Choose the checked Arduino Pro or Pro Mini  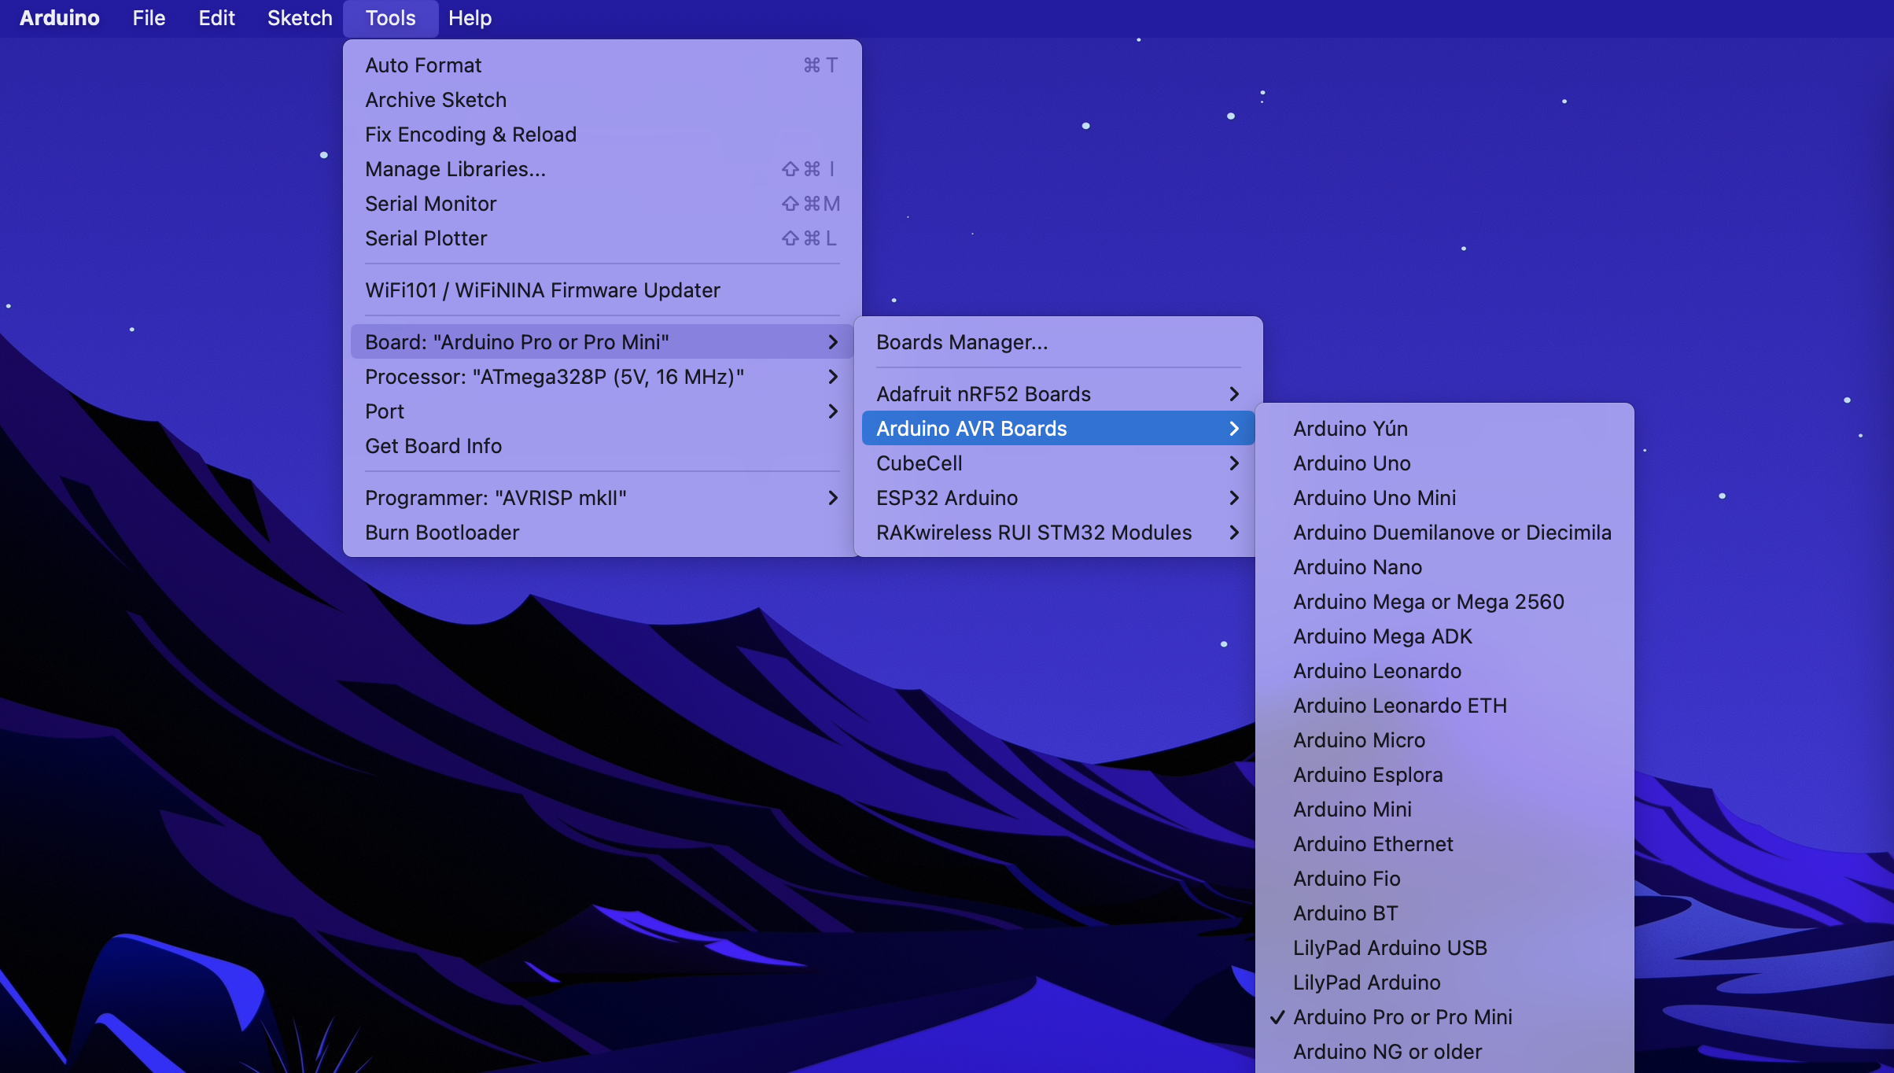(1402, 1017)
